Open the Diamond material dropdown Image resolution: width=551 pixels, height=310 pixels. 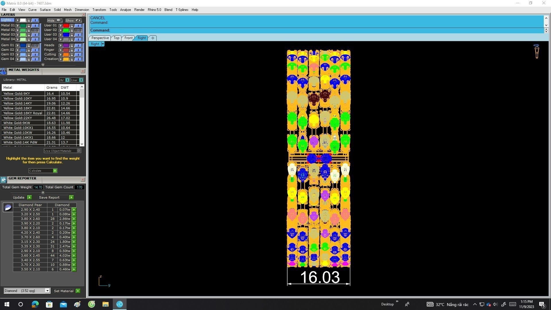pyautogui.click(x=47, y=291)
